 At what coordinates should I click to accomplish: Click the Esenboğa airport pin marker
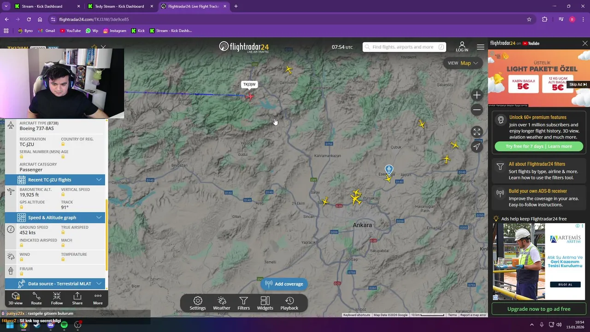tap(389, 169)
